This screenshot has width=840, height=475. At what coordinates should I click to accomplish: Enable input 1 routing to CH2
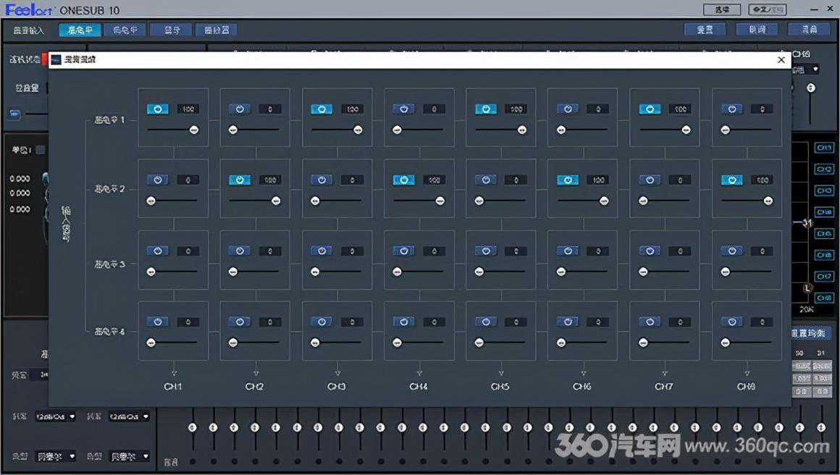coord(240,109)
